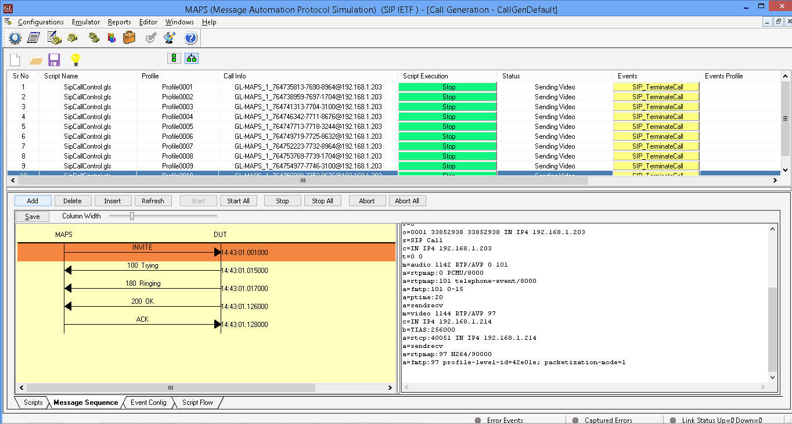792x424 pixels.
Task: Click the brown briefcase toolbar icon
Action: (x=129, y=38)
